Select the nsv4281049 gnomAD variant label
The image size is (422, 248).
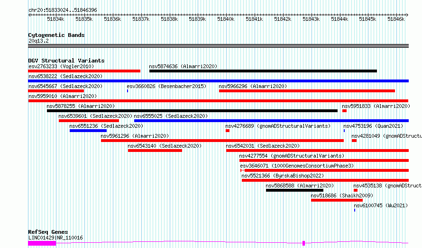click(386, 136)
